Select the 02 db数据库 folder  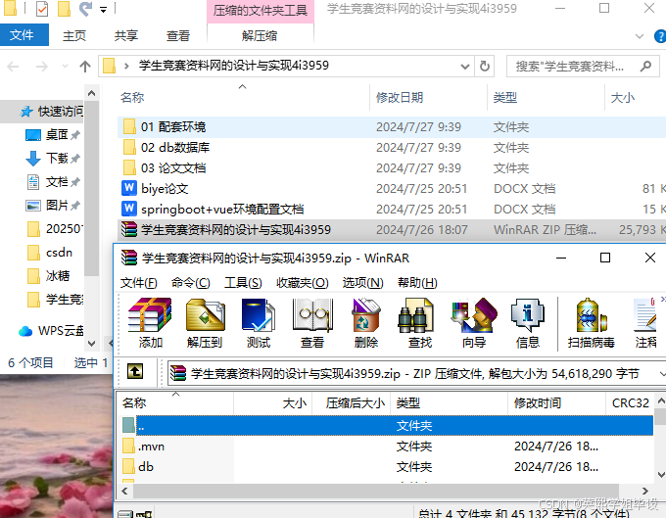[174, 147]
